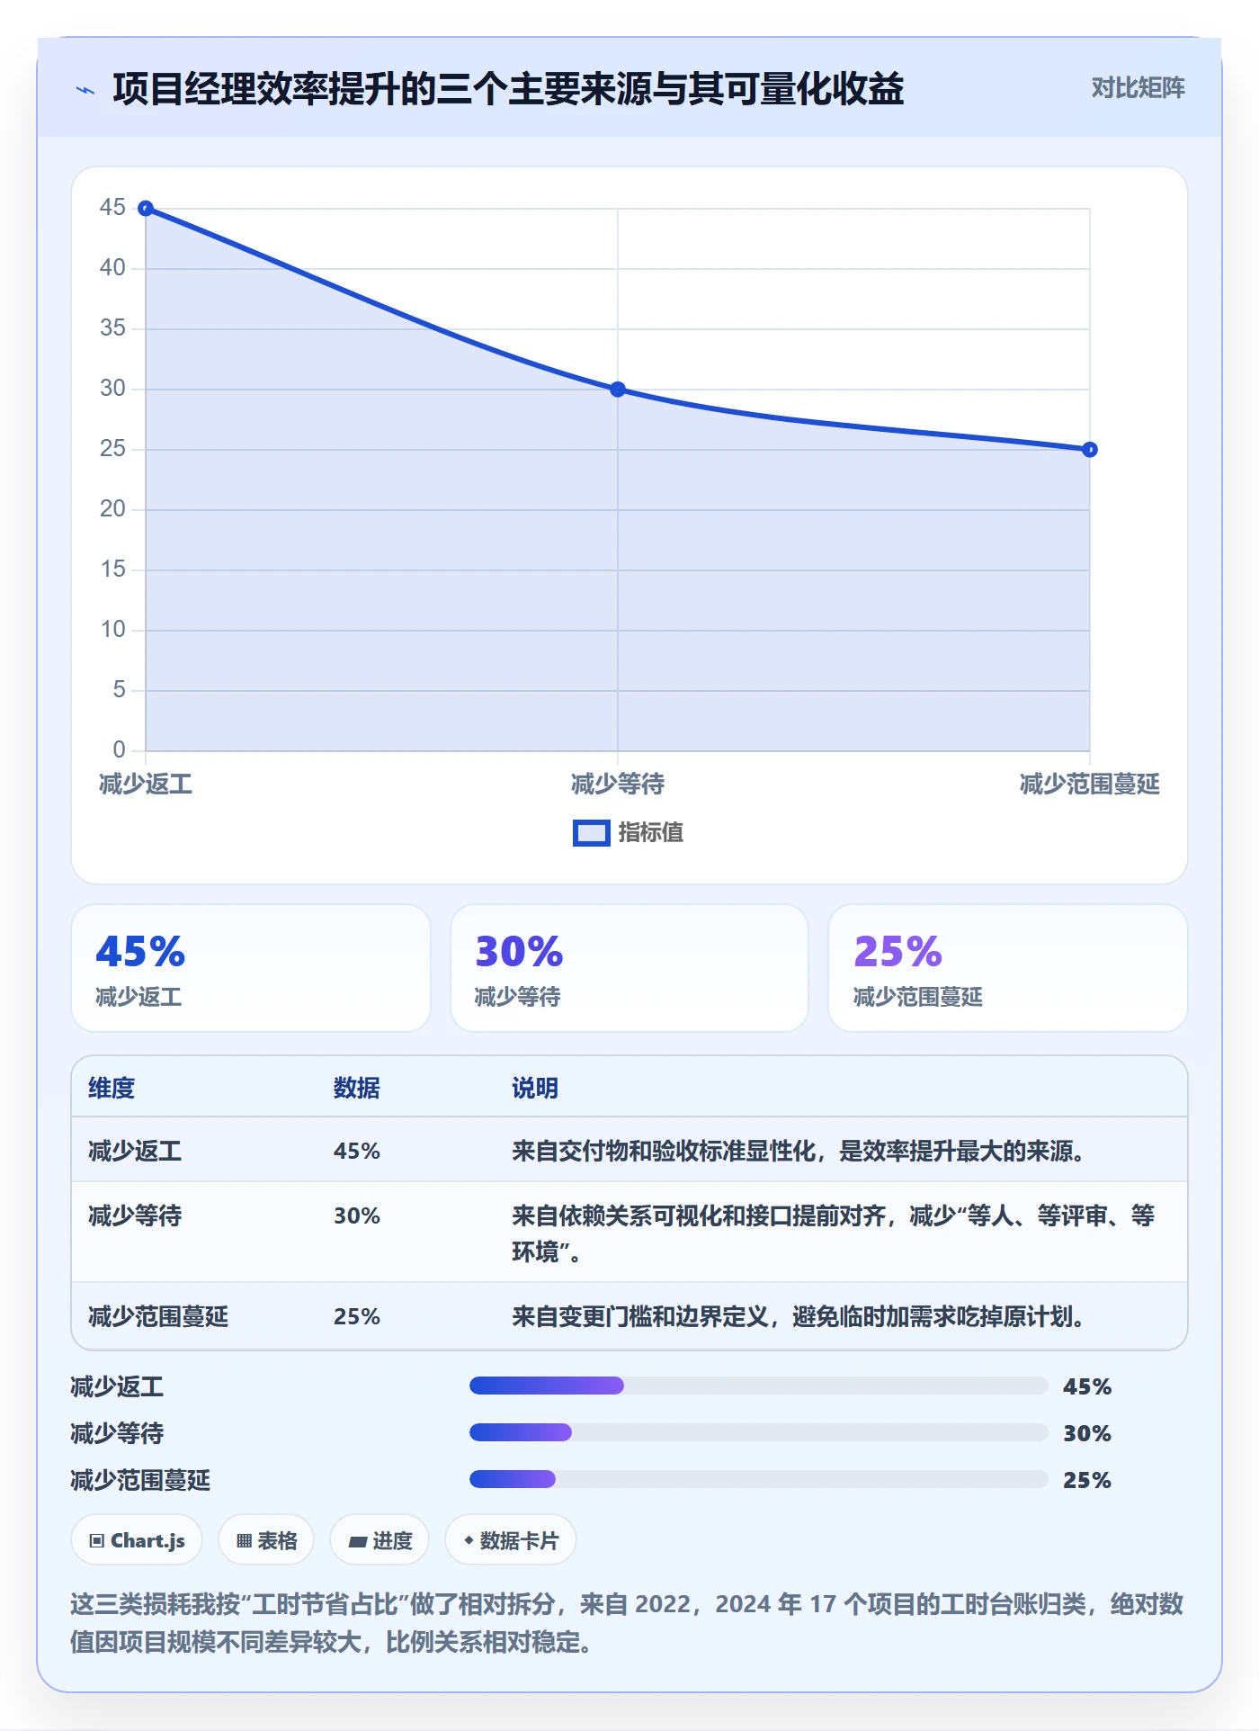Click the 25% value beside the progress bar

point(1087,1480)
